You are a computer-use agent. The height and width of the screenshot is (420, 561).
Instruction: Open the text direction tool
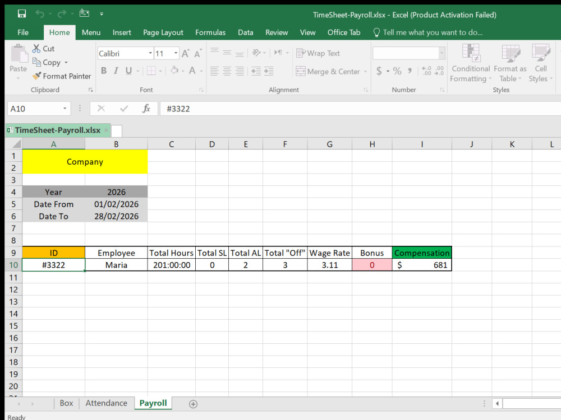tap(278, 53)
